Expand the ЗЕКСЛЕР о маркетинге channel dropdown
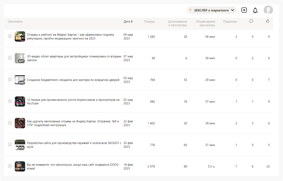The image size is (283, 181). click(233, 10)
